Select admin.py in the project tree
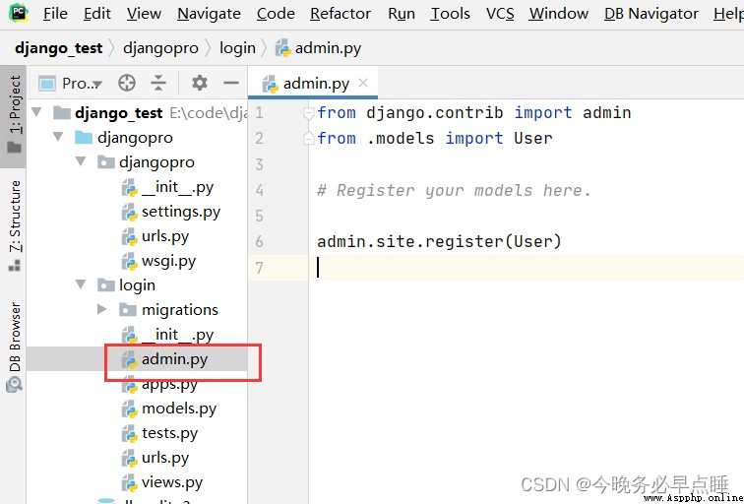Screen dimensions: 744x504 tap(137, 359)
